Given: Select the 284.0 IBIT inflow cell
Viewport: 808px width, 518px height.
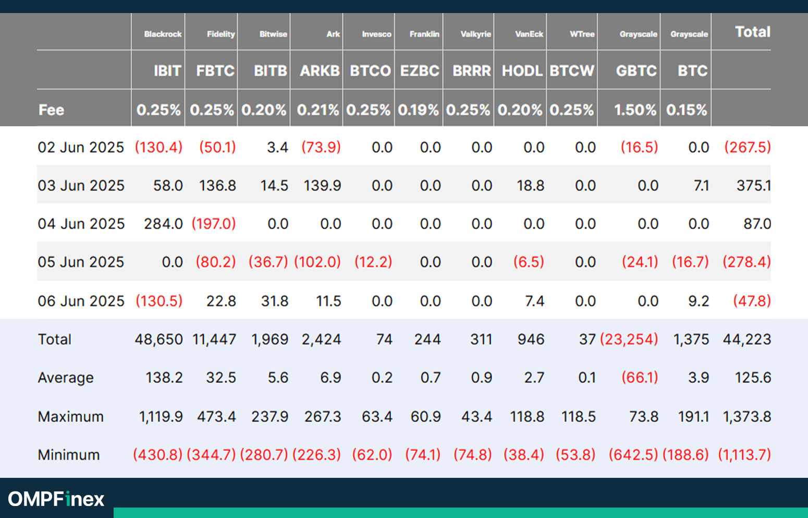Looking at the screenshot, I should point(163,224).
